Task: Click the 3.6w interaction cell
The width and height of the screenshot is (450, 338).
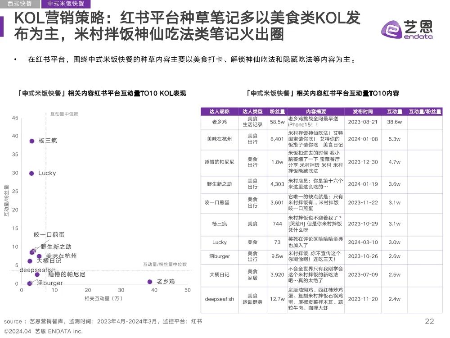Action: pyautogui.click(x=394, y=184)
